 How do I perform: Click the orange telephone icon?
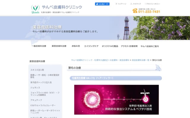(135, 11)
